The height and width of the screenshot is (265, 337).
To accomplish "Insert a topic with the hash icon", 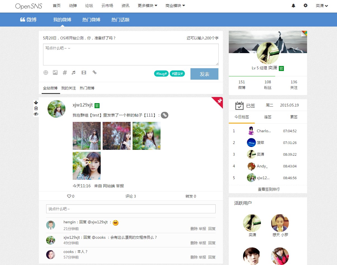I will [65, 72].
